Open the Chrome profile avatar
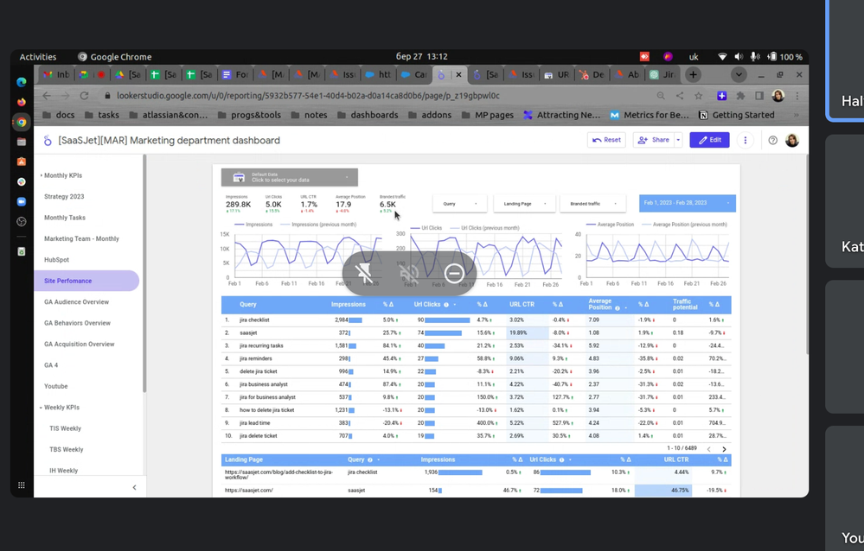 pyautogui.click(x=778, y=96)
